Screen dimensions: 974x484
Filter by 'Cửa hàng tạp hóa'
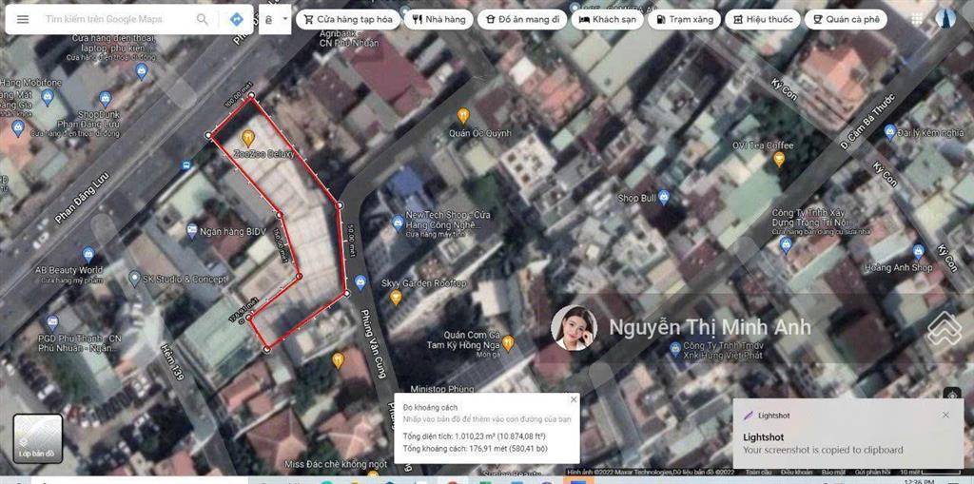click(348, 19)
